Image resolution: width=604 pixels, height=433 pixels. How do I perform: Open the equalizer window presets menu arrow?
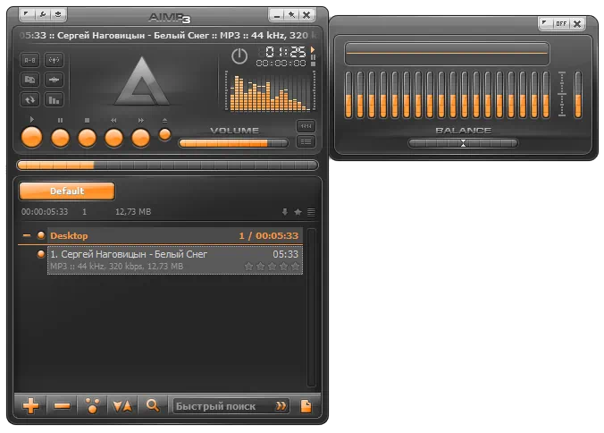point(545,23)
